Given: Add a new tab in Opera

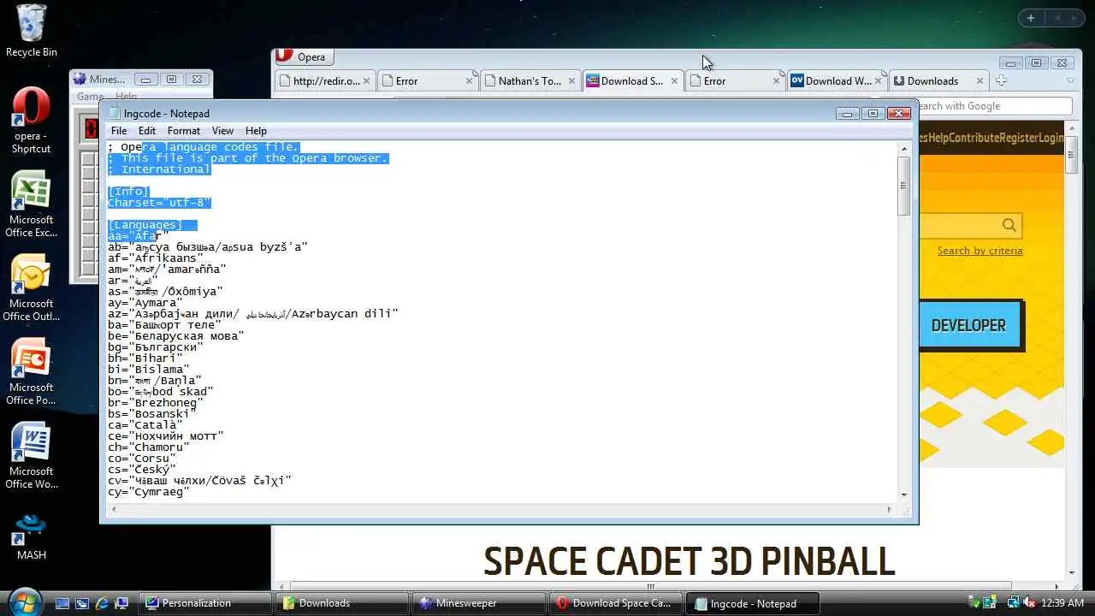Looking at the screenshot, I should 1001,80.
